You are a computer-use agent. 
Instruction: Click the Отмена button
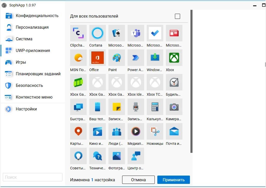click(138, 180)
